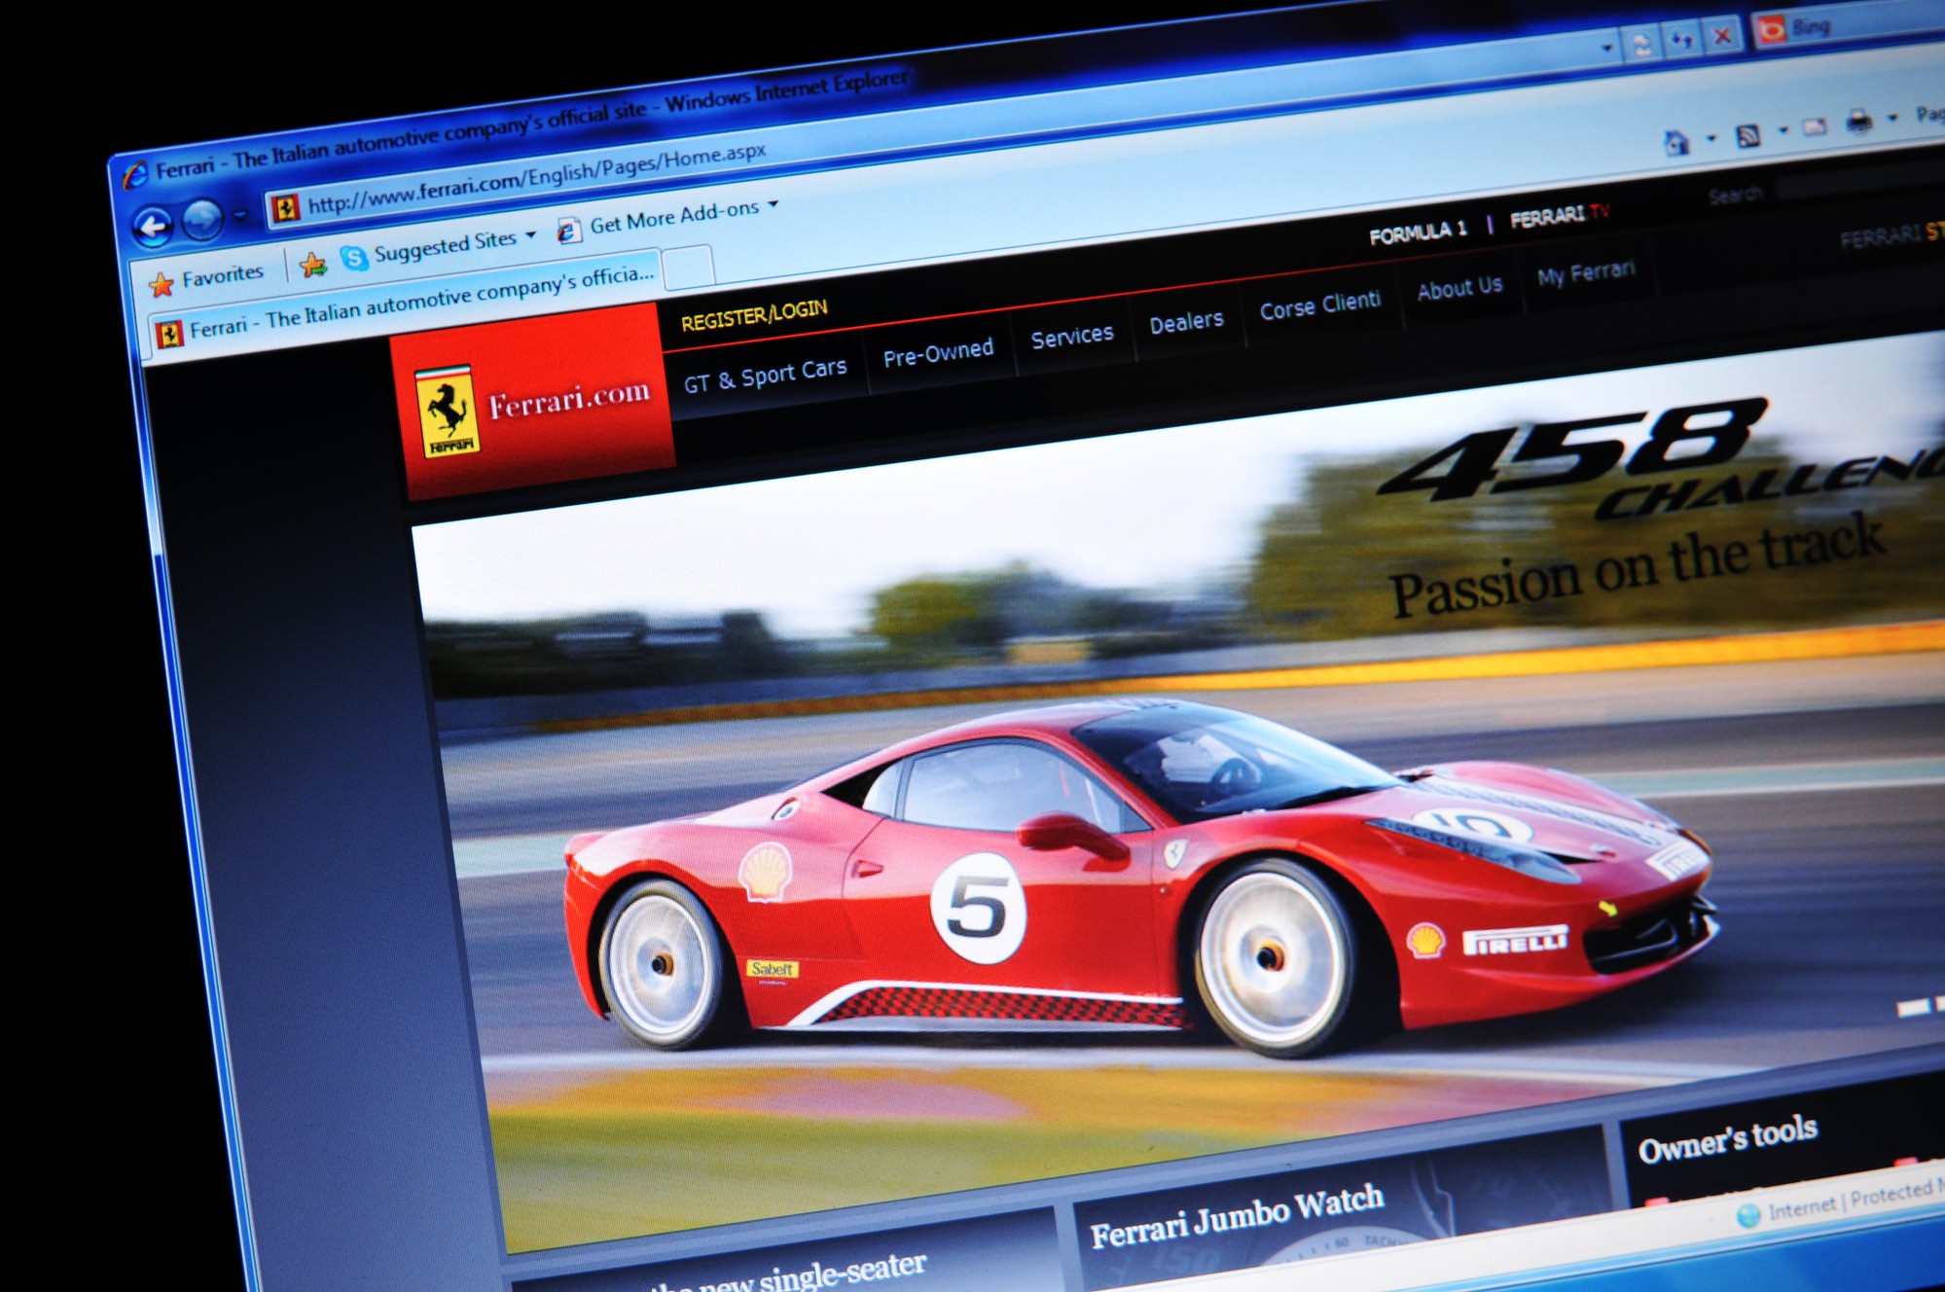Click the Forward navigation button
The image size is (1945, 1292).
202,220
